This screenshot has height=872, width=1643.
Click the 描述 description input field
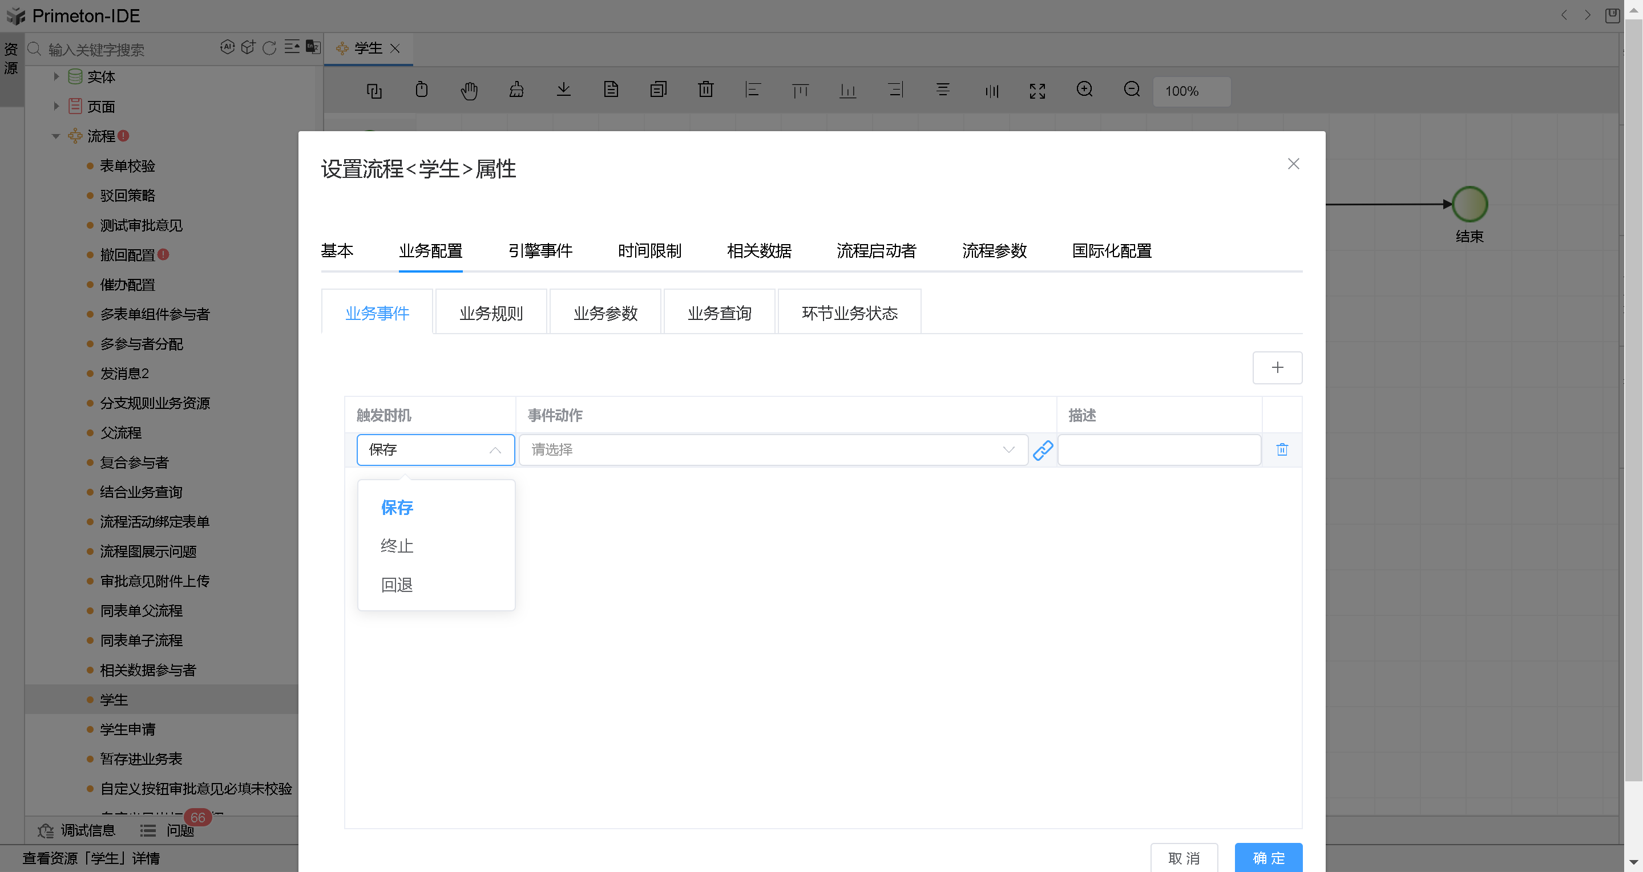click(1159, 450)
